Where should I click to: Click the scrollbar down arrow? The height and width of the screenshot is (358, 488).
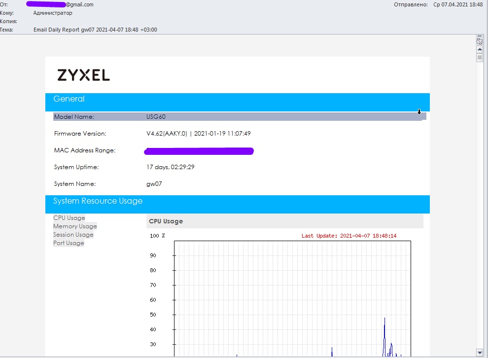[x=480, y=353]
